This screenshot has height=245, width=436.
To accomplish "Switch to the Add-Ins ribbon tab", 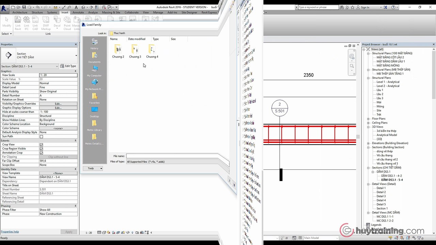I will click(x=172, y=13).
